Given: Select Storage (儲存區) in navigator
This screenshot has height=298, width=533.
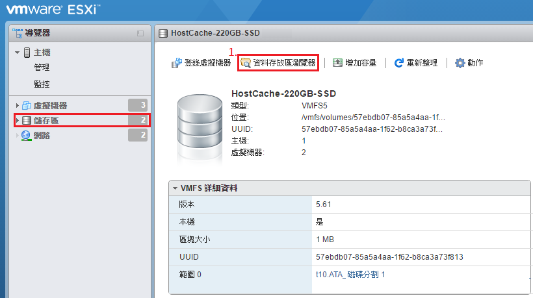Looking at the screenshot, I should 46,121.
